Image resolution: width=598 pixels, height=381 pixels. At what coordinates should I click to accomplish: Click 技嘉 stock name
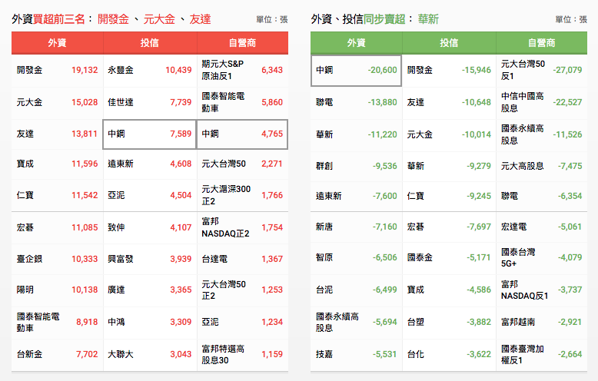(324, 354)
